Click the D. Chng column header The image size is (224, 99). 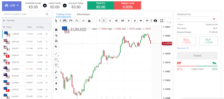40,27
